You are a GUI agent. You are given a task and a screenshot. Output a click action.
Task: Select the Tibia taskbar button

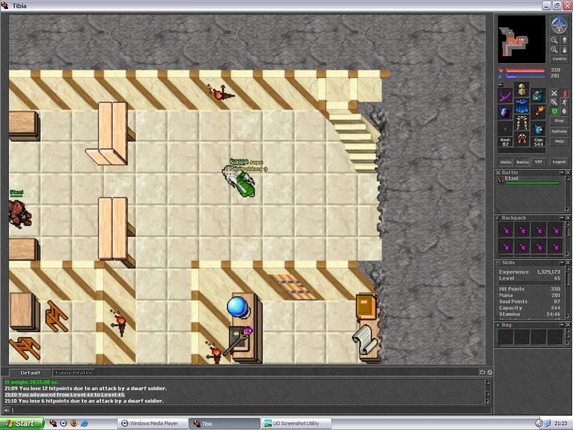(224, 423)
